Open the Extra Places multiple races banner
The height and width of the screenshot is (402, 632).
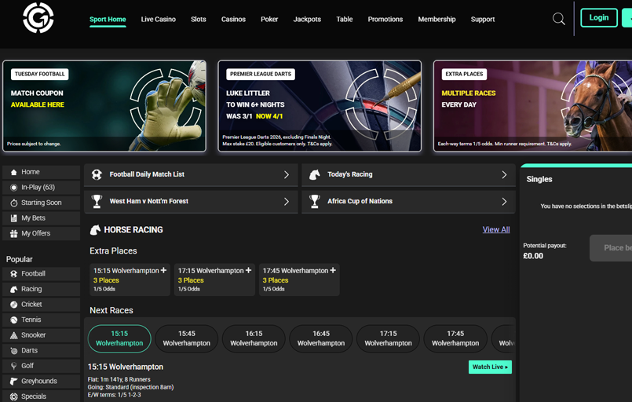533,106
